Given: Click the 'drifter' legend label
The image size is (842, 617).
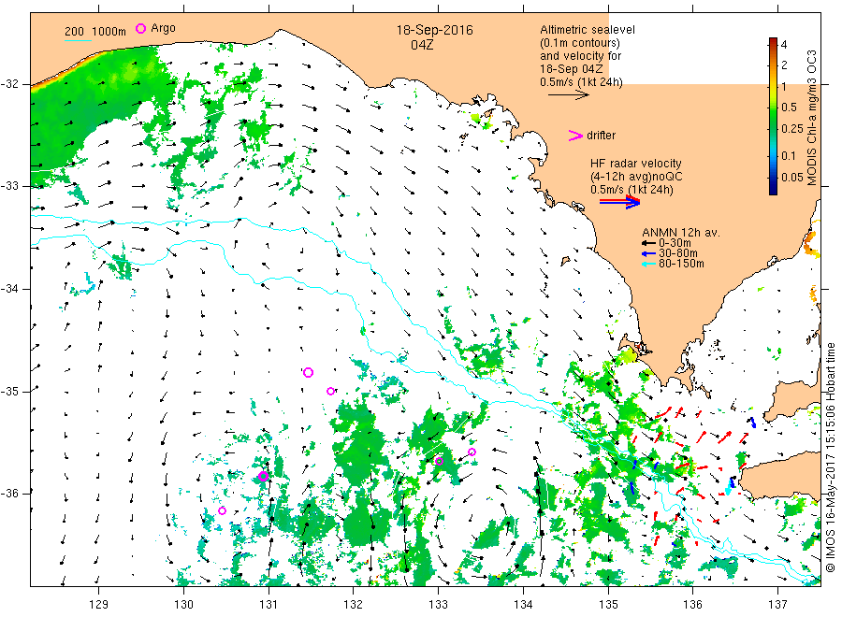Looking at the screenshot, I should click(601, 136).
